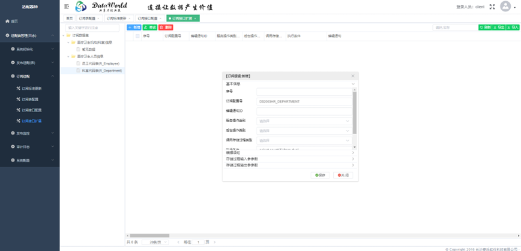Click the gear icon beside 系统初始化
Image resolution: width=521 pixels, height=251 pixels.
pyautogui.click(x=13, y=49)
